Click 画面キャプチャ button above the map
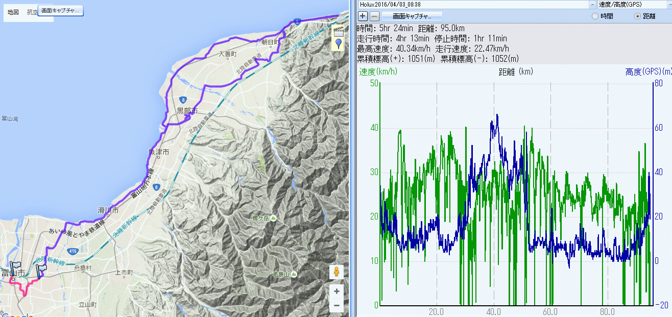The image size is (672, 317). click(61, 11)
